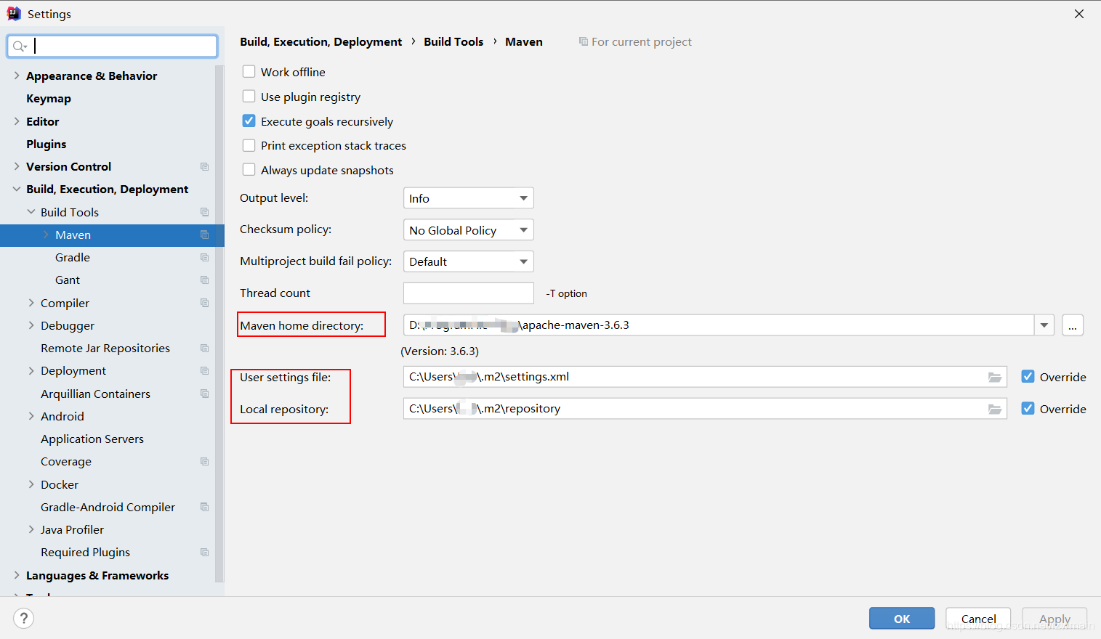This screenshot has width=1101, height=639.
Task: Click the Apply button
Action: (1054, 619)
